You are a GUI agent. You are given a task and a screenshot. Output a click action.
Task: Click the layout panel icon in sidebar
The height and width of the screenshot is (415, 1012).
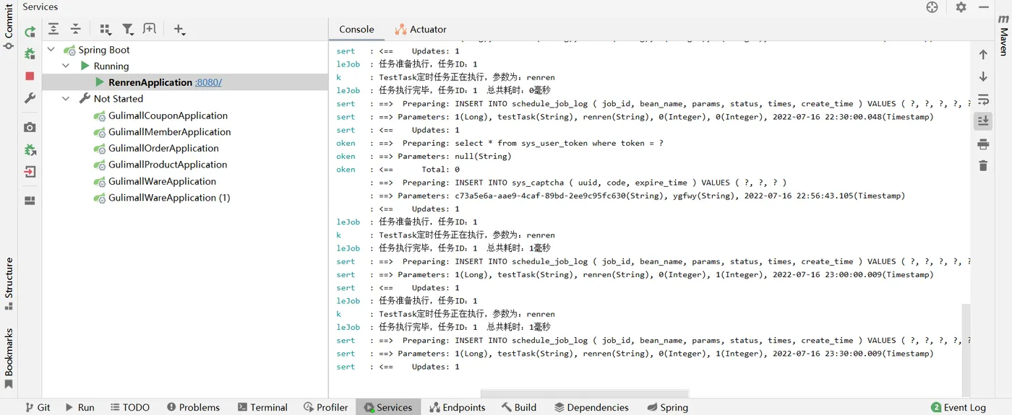pyautogui.click(x=30, y=201)
